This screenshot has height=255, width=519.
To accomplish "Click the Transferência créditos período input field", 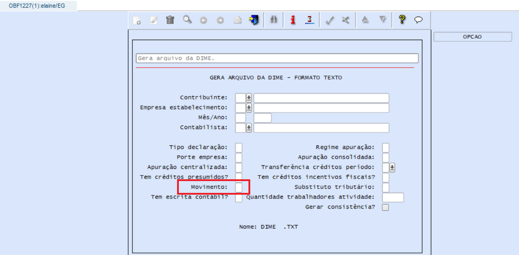I will [386, 168].
